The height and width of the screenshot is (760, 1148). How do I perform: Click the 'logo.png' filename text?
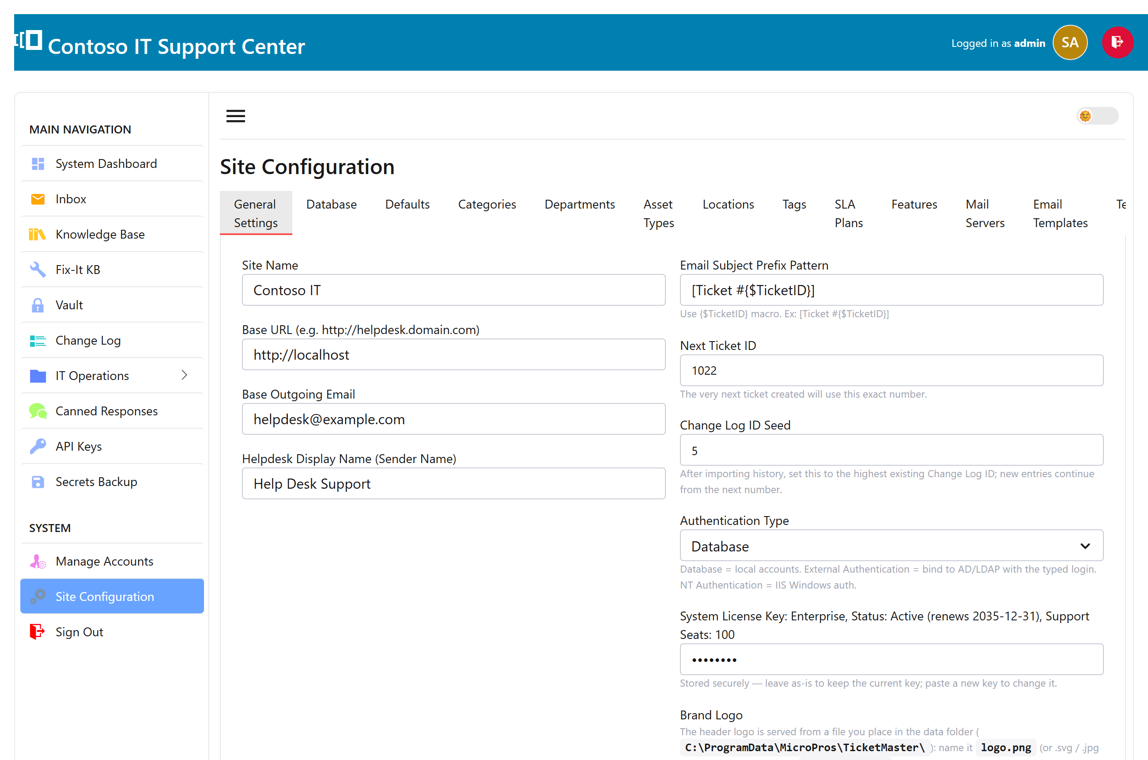tap(1005, 747)
